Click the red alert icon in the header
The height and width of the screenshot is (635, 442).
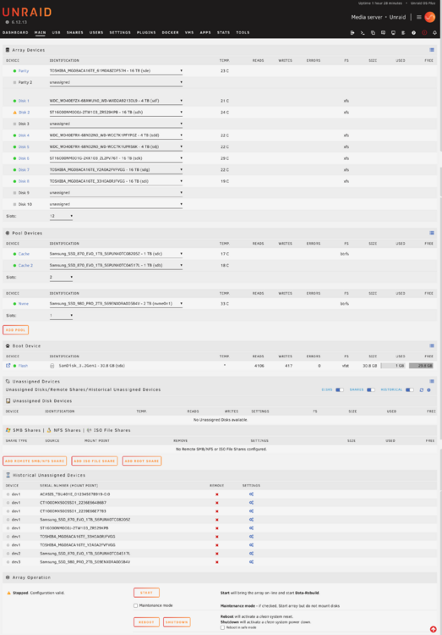pos(424,33)
